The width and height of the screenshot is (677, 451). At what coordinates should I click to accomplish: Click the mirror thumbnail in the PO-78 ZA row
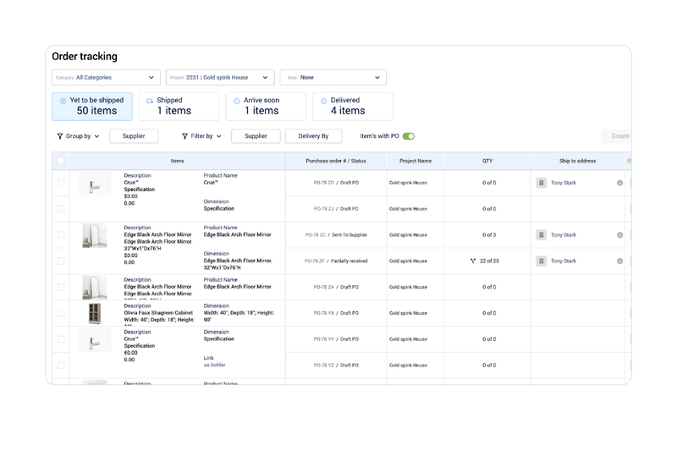click(x=95, y=288)
